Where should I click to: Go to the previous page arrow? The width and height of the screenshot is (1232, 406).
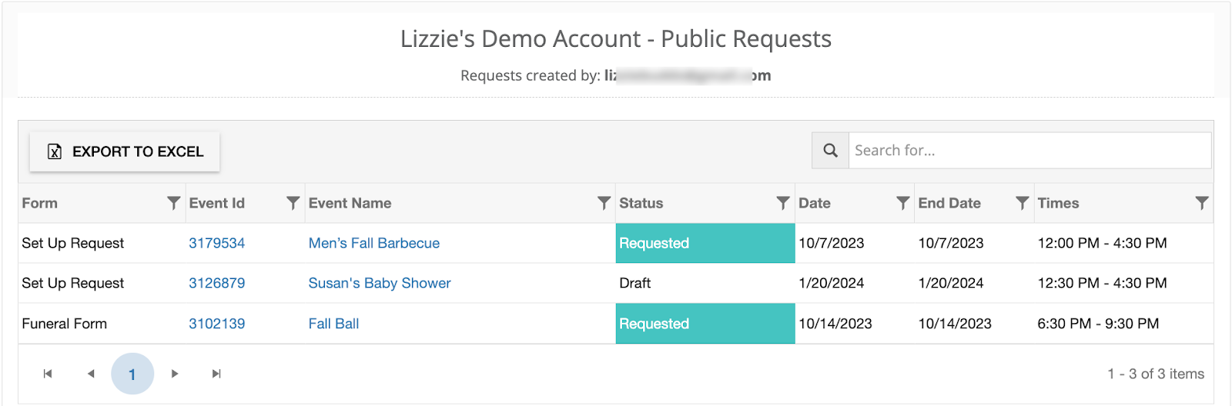[91, 374]
